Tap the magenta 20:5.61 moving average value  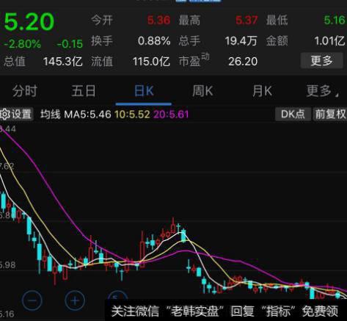click(x=171, y=115)
